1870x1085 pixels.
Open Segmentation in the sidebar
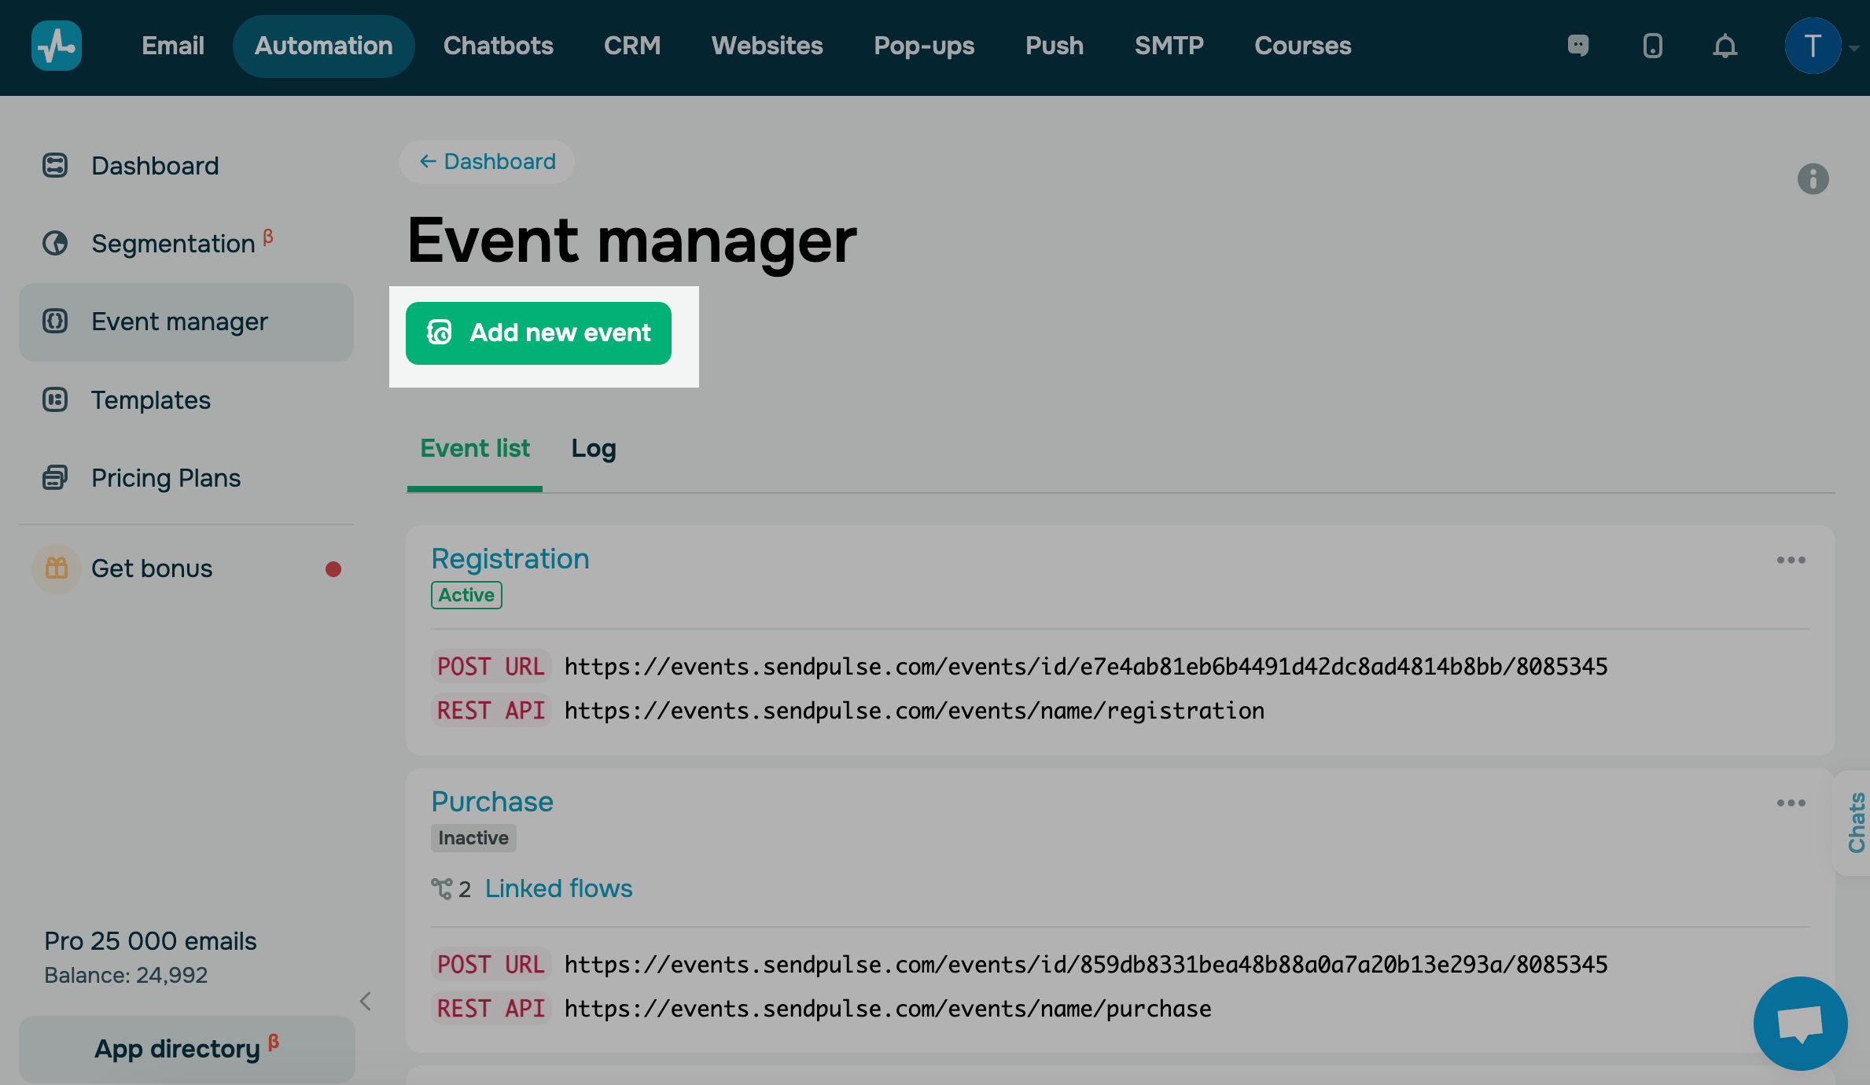[173, 244]
